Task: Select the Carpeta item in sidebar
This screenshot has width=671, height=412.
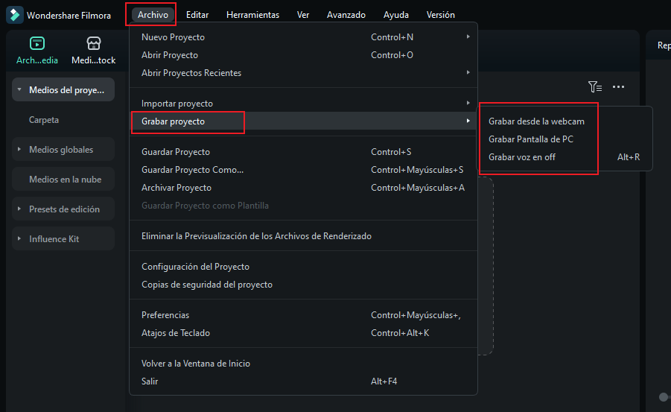Action: point(44,120)
